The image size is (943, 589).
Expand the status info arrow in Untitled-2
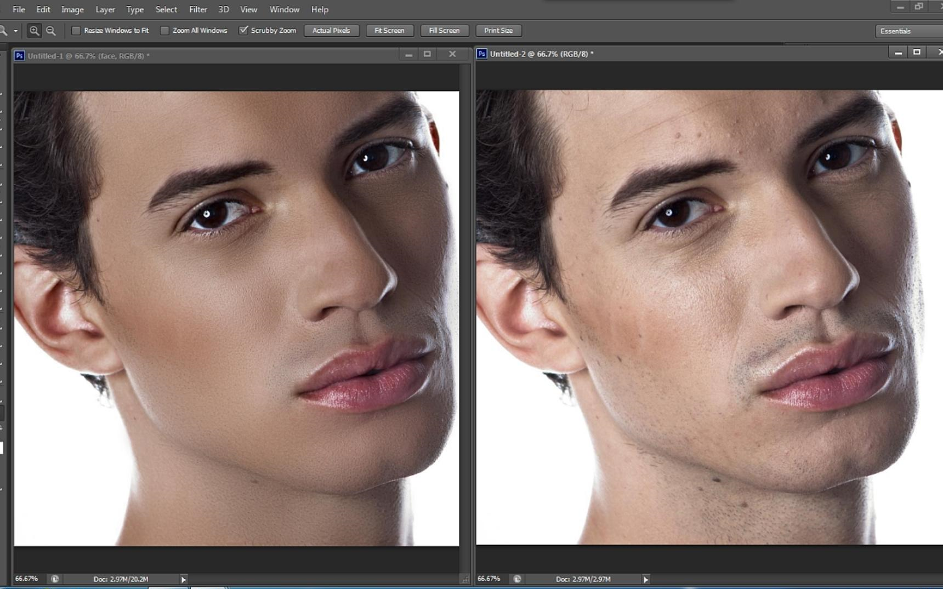point(646,579)
